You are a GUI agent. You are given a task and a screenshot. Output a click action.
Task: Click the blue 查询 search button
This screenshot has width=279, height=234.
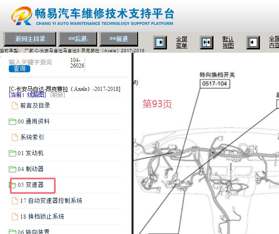coord(20,69)
